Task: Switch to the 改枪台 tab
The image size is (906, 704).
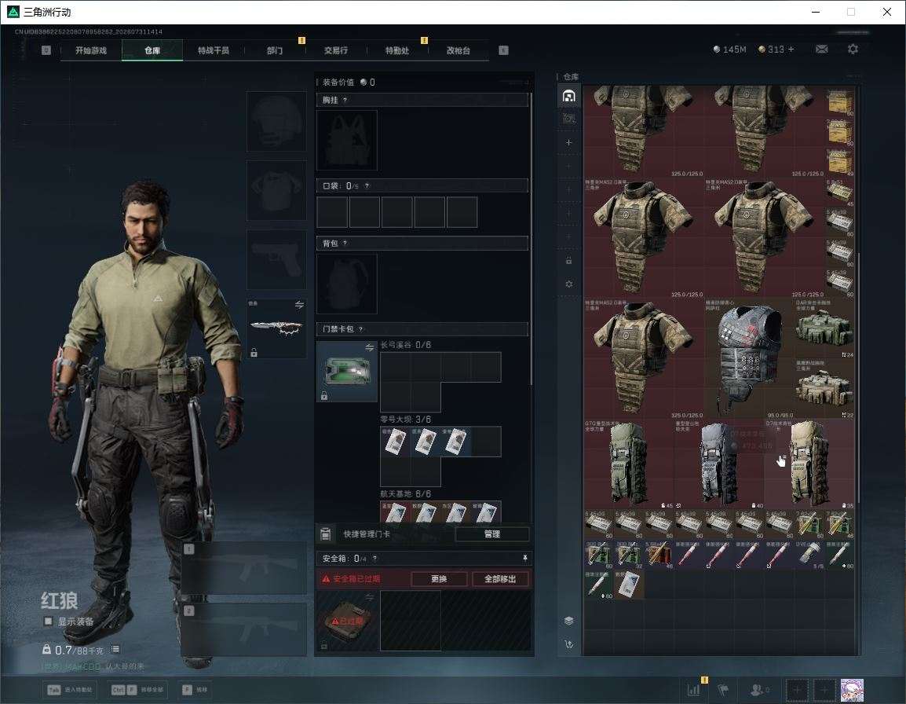Action: [x=458, y=50]
